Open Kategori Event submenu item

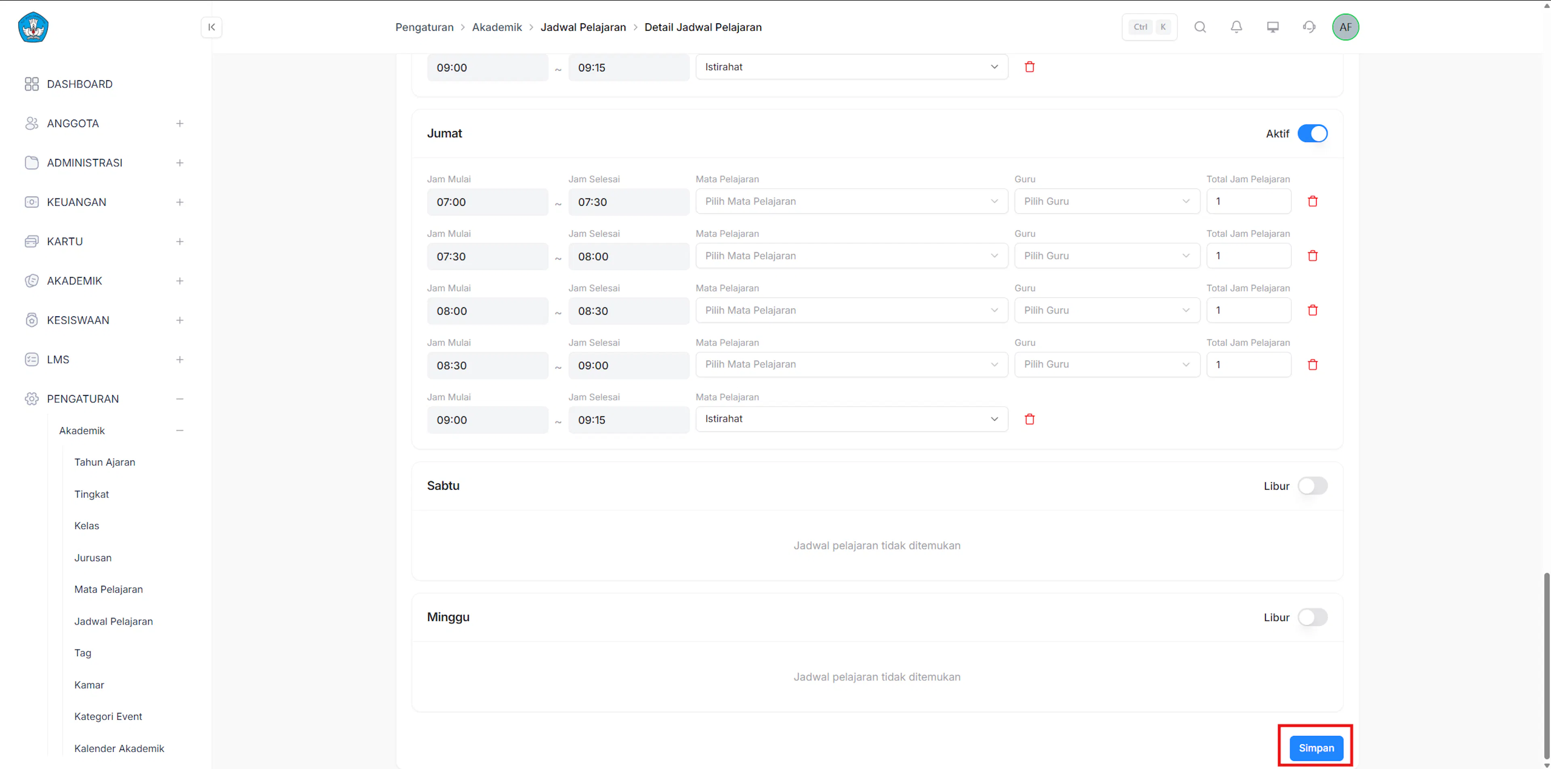point(108,717)
